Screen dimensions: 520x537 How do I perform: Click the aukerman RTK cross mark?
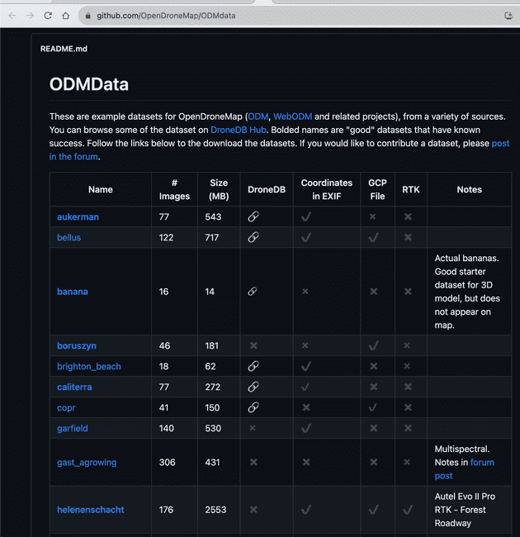pos(408,216)
